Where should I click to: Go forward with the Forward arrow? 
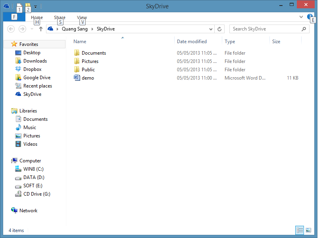pos(22,29)
